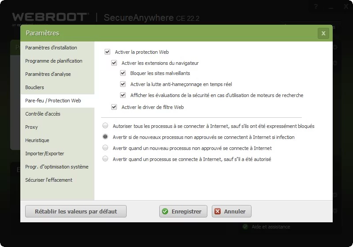
Task: Open Importer/Exporter section
Action: tap(57, 153)
